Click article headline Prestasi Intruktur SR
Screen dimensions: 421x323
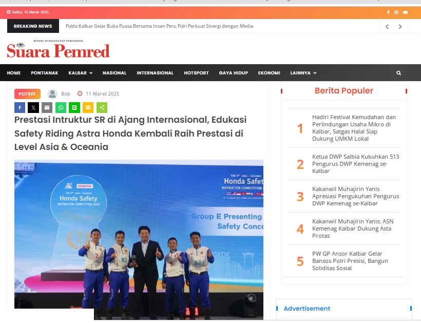(x=130, y=133)
